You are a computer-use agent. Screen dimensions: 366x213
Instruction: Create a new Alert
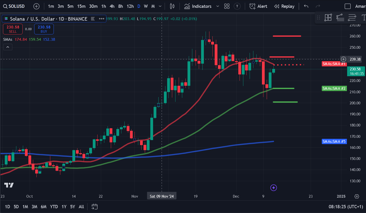tap(258, 6)
